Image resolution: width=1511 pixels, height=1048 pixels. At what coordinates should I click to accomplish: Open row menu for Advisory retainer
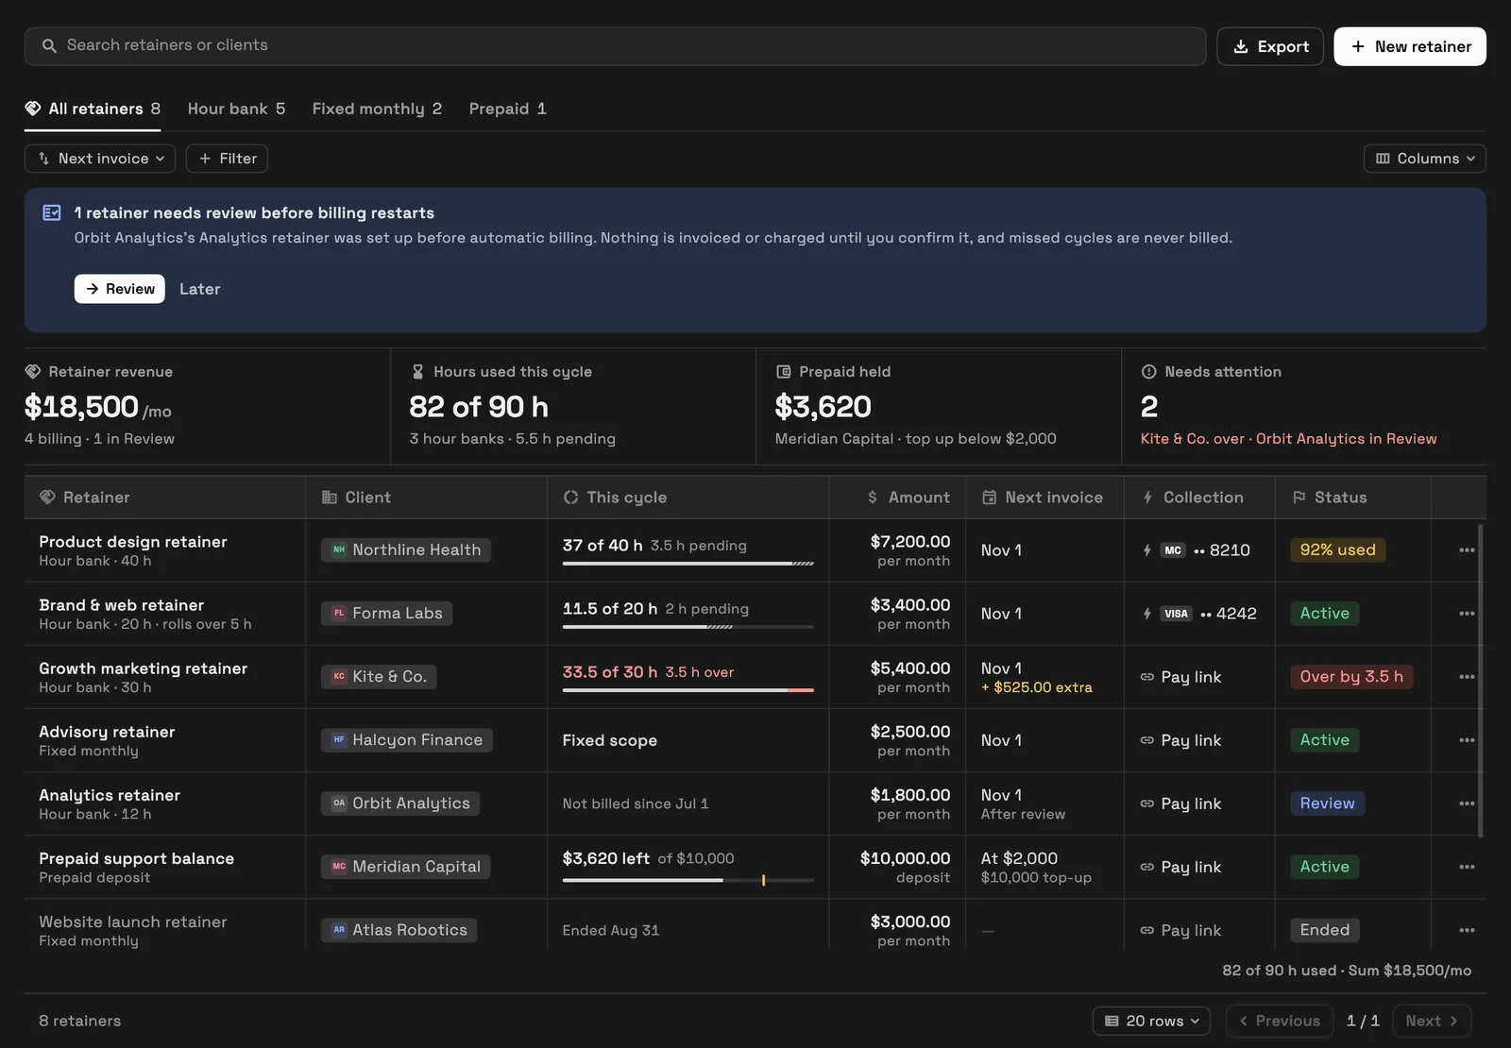1466,740
